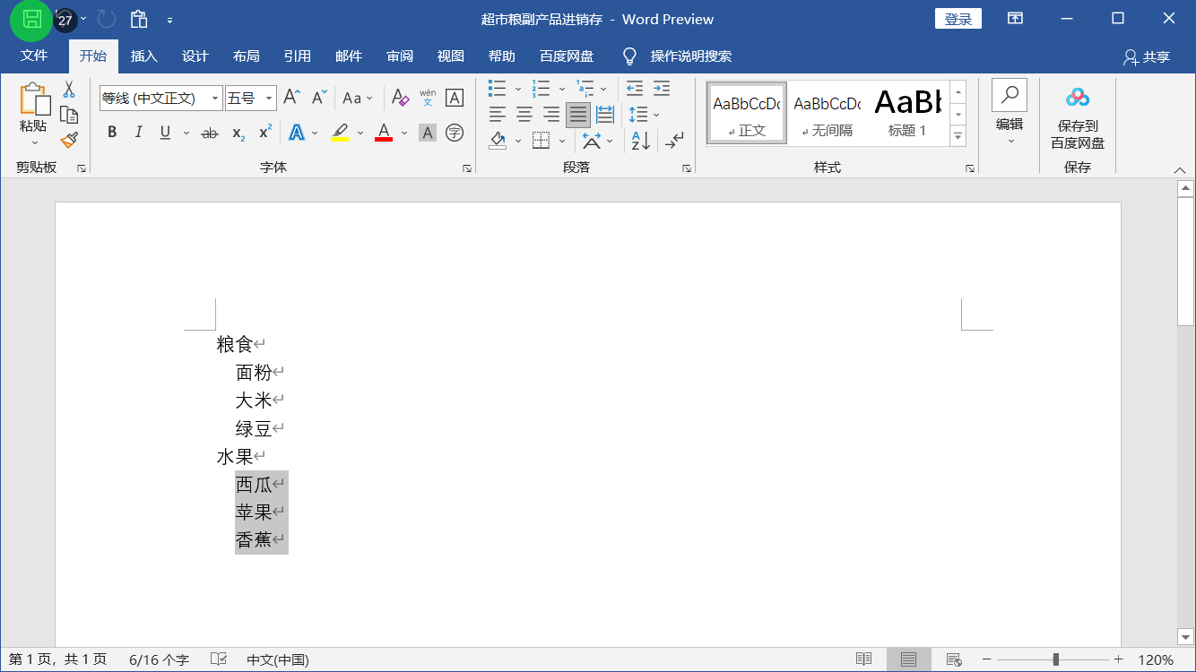
Task: Click the Enclose Characters circled 字 icon
Action: (455, 133)
